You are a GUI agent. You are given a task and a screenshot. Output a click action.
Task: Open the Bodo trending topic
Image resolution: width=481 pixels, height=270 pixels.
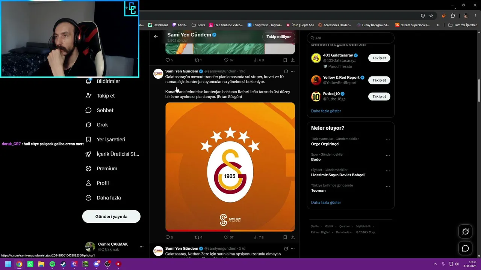pyautogui.click(x=316, y=159)
